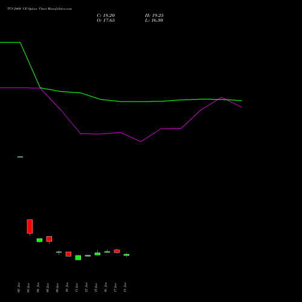This screenshot has width=302, height=302.
Task: Select the 05 Jun date label
Action: pos(48,288)
